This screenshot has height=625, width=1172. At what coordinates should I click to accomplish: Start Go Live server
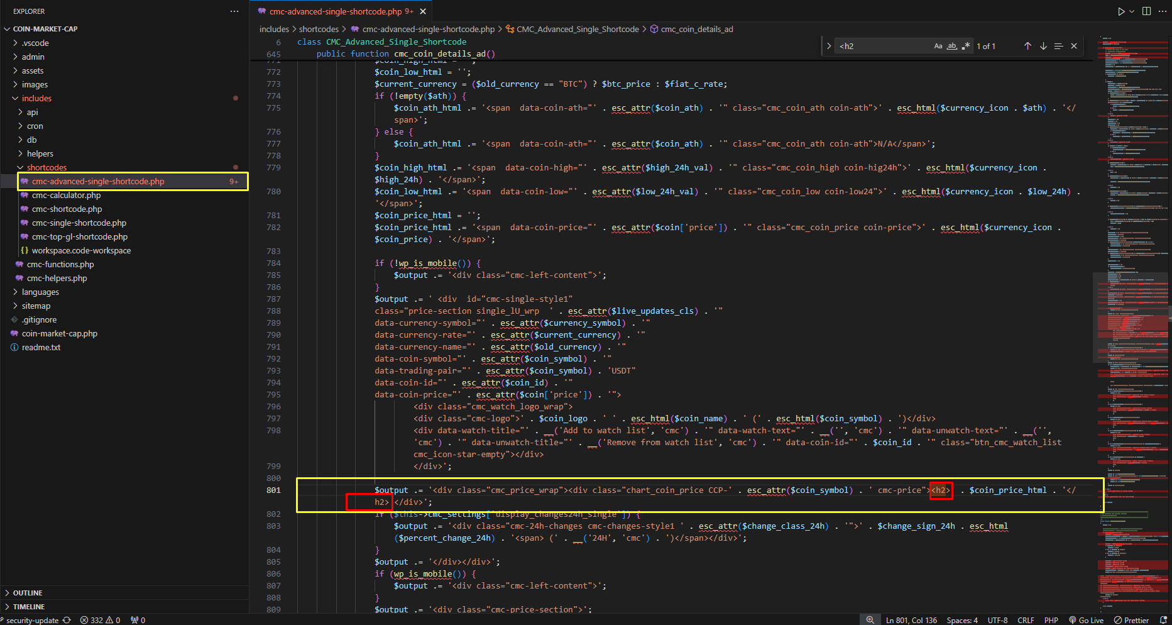click(x=1086, y=620)
